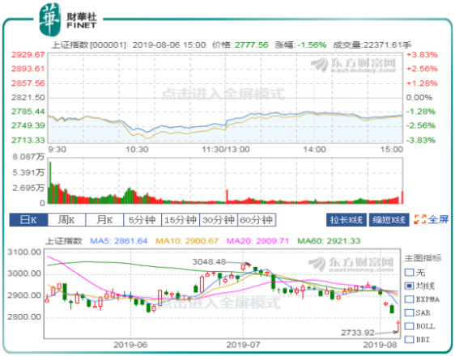Viewport: 455px width, 356px height.
Task: Click the green FINET logo emblem
Action: pos(50,19)
